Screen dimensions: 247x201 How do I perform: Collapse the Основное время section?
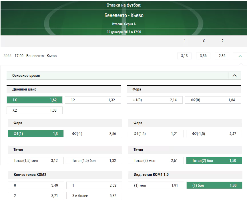pyautogui.click(x=234, y=75)
